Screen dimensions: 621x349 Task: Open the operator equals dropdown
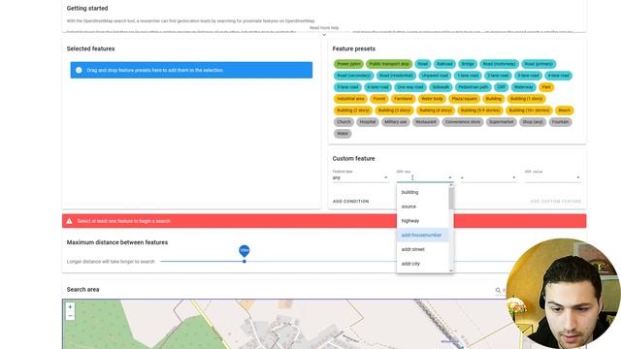coord(488,177)
